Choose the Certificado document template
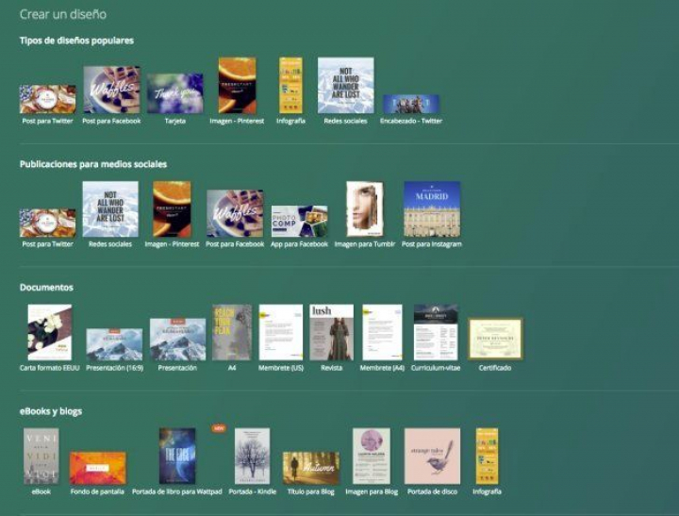This screenshot has height=516, width=679. click(495, 339)
